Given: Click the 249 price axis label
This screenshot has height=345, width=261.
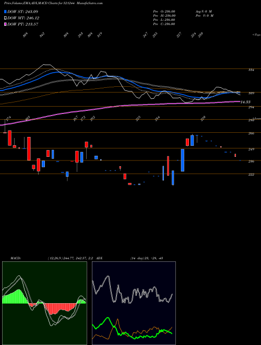Looking at the screenshot, I should pos(251,149).
